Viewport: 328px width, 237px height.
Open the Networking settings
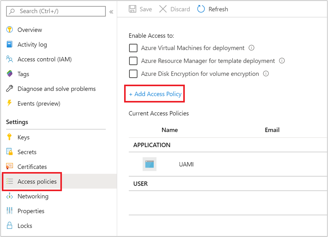click(x=33, y=196)
